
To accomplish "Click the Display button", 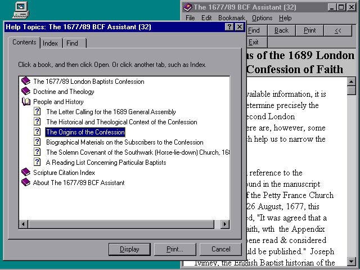I will click(129, 249).
